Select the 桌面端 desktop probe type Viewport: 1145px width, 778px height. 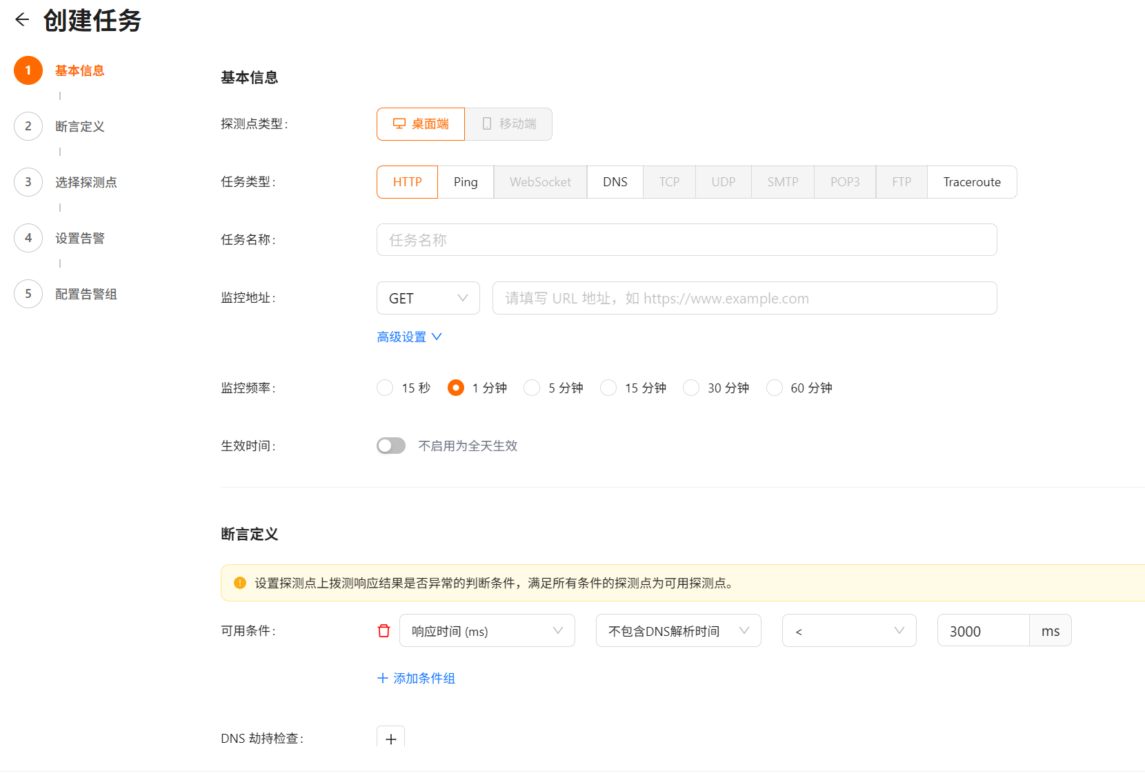click(420, 124)
